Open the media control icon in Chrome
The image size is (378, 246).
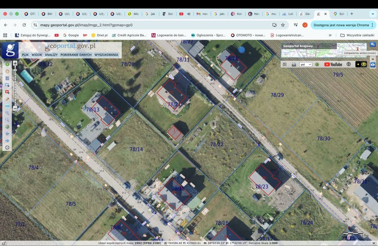point(296,25)
